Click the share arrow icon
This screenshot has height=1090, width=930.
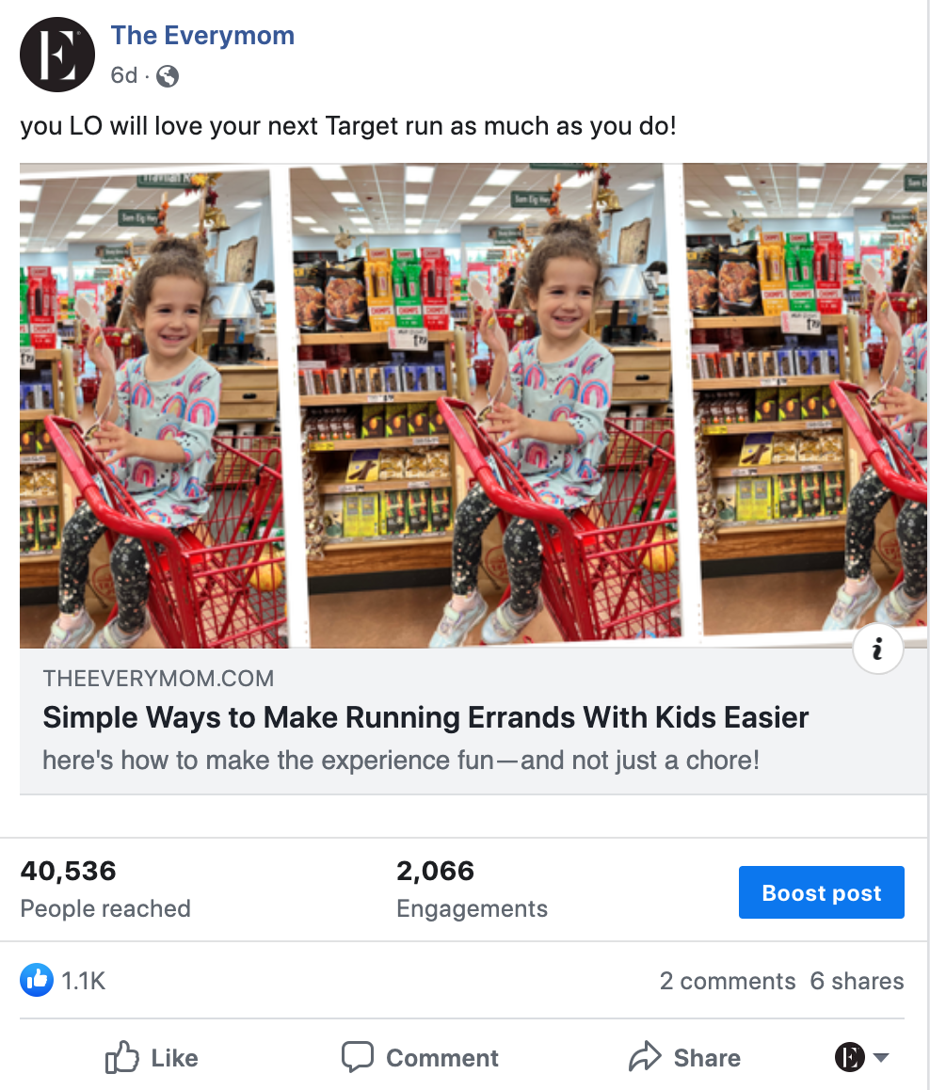point(645,1057)
